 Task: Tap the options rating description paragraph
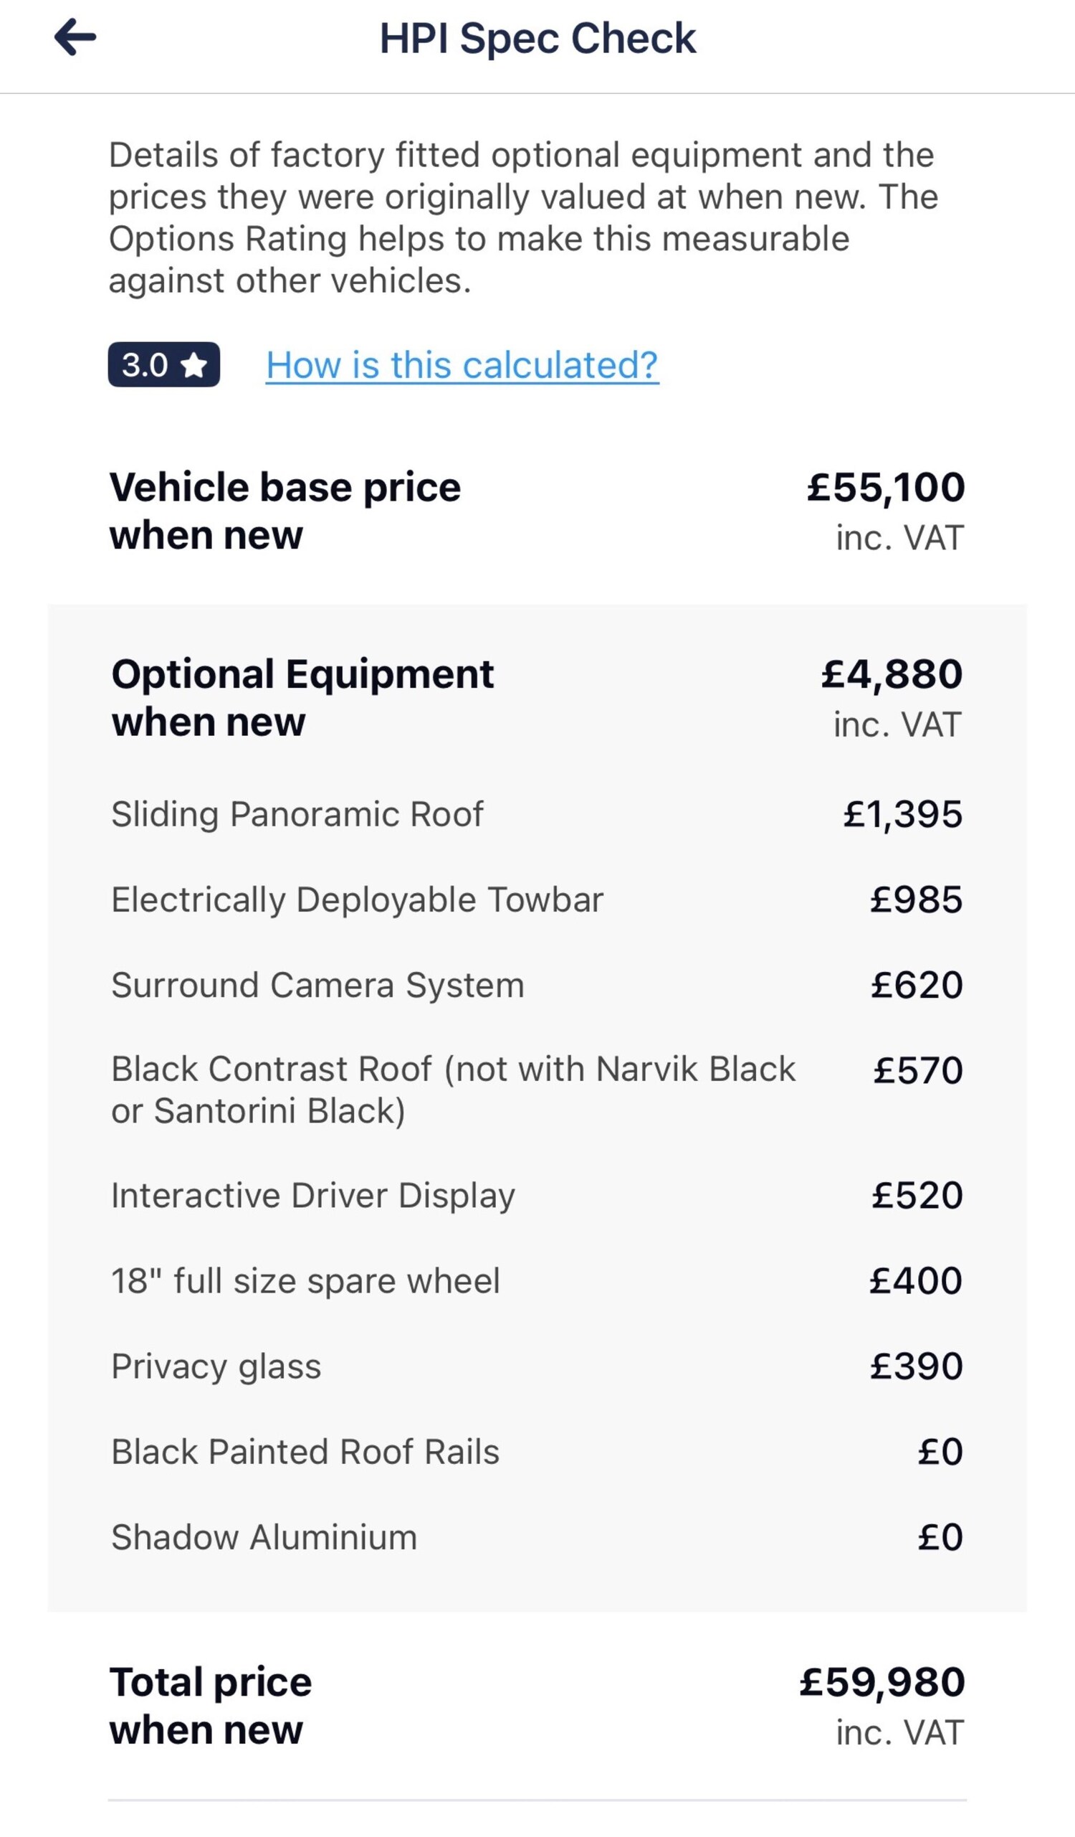pyautogui.click(x=523, y=217)
